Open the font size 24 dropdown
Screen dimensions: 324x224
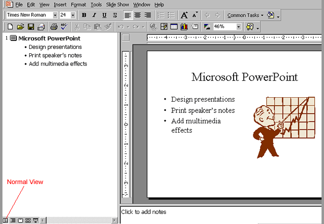[74, 15]
